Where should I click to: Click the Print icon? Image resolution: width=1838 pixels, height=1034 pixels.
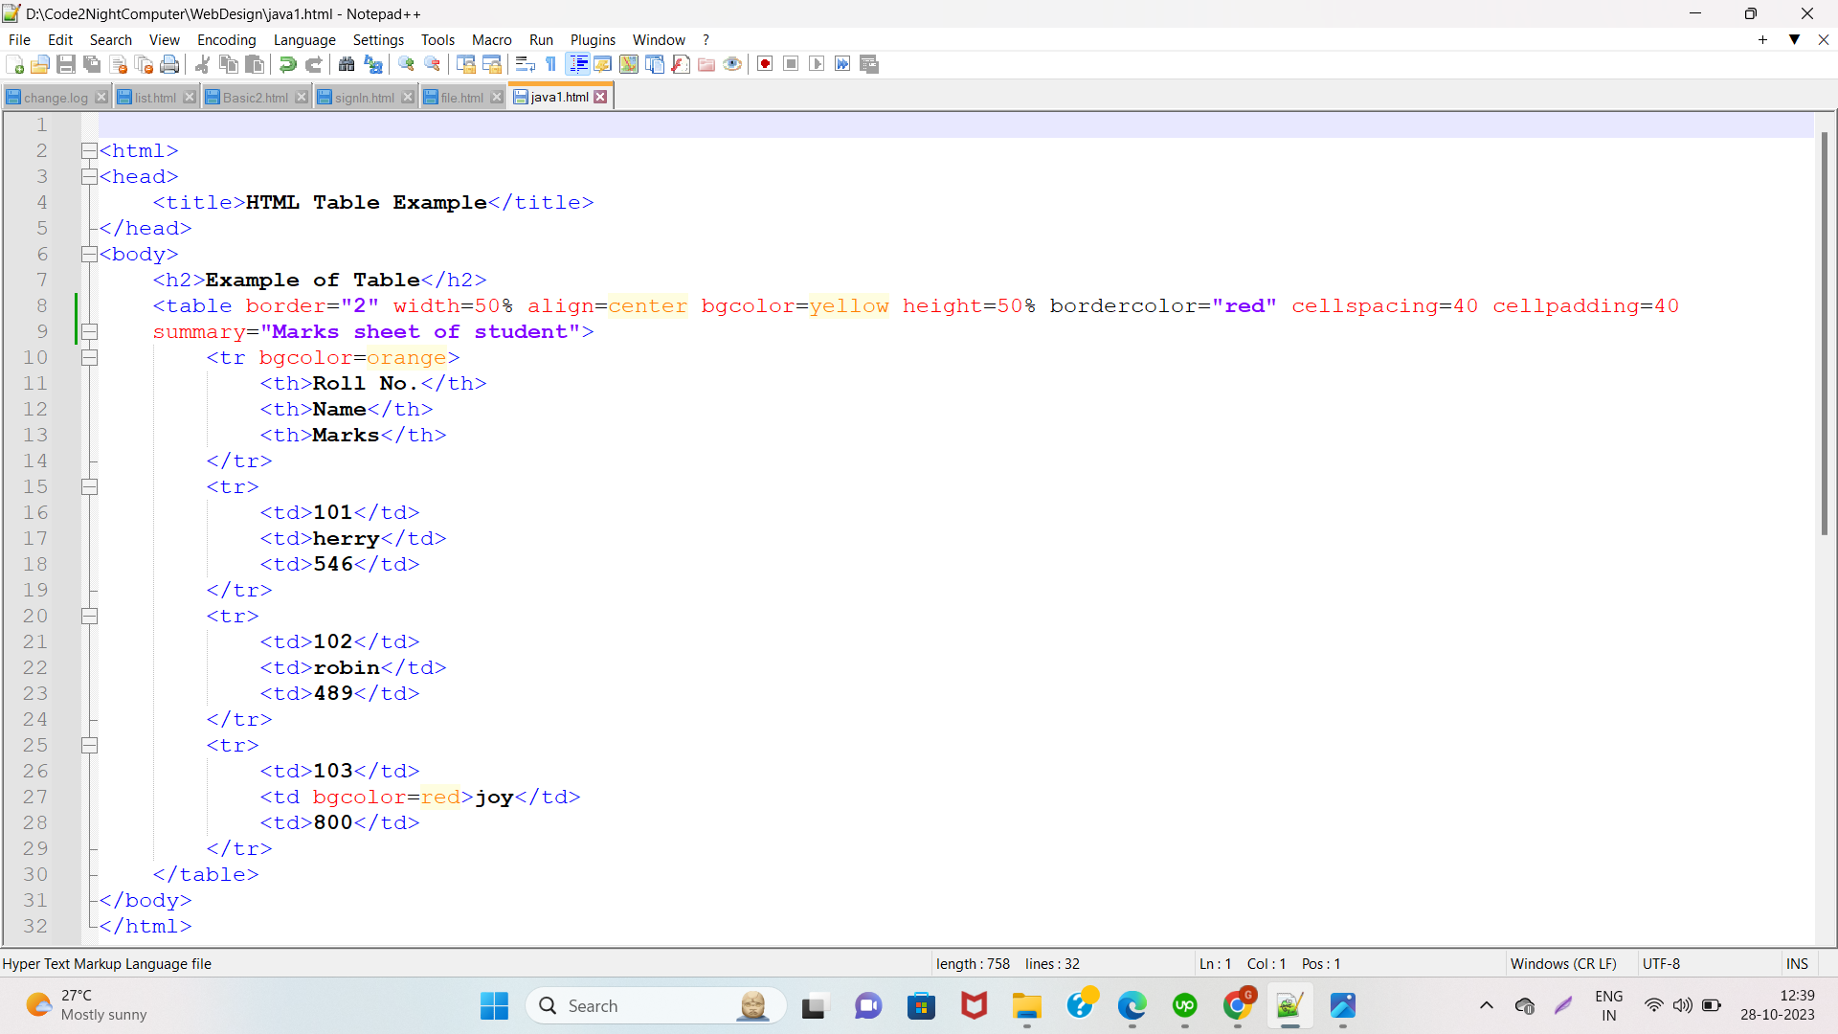pyautogui.click(x=170, y=64)
